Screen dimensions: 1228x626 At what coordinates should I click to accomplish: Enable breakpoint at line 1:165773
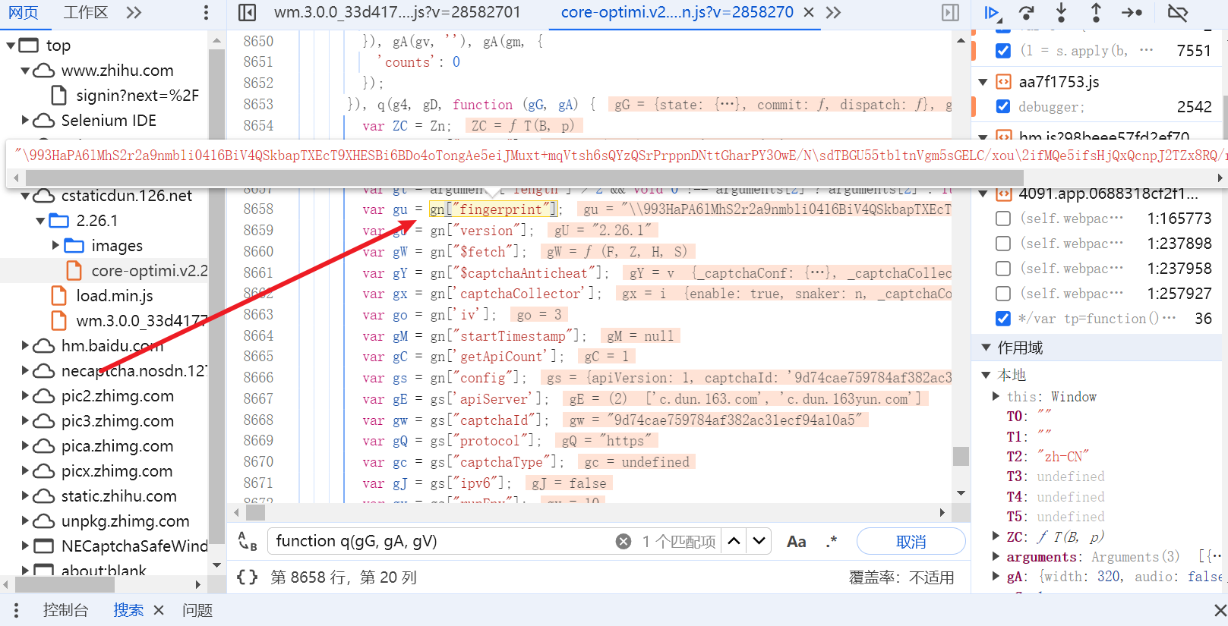(1003, 219)
